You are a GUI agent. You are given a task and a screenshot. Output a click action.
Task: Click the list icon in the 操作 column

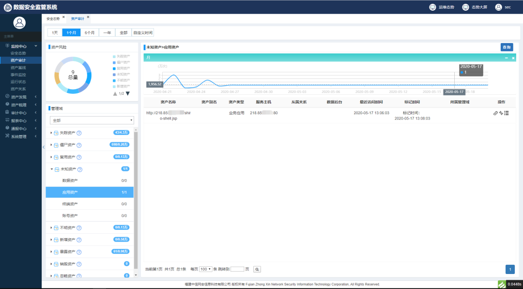[x=507, y=113]
